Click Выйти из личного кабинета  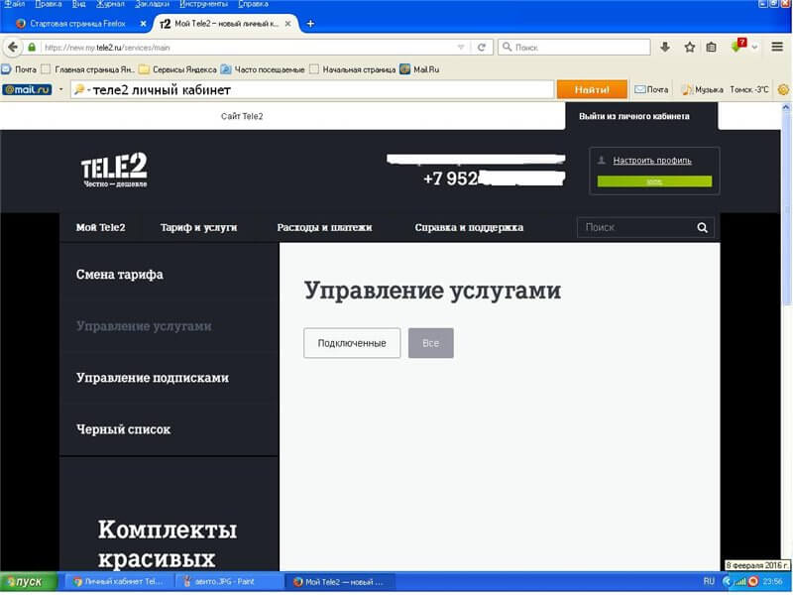tap(634, 116)
